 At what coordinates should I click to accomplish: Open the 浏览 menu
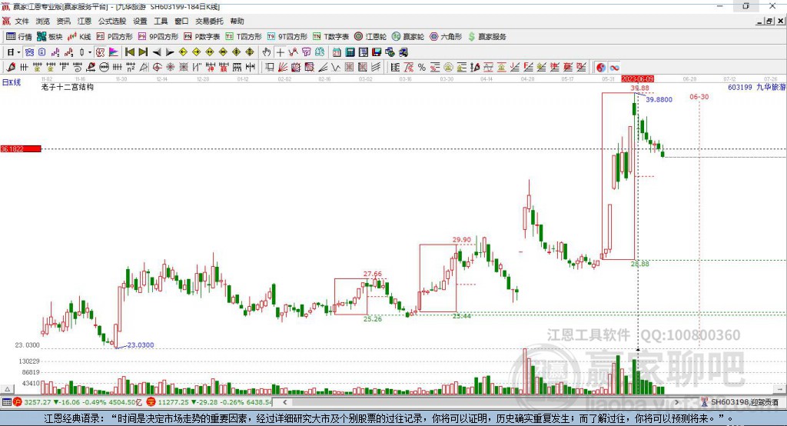click(43, 21)
